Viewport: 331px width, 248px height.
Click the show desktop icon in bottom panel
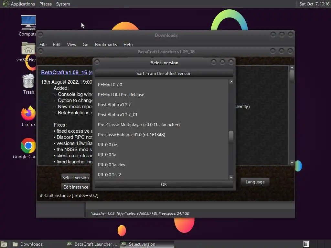pyautogui.click(x=4, y=244)
